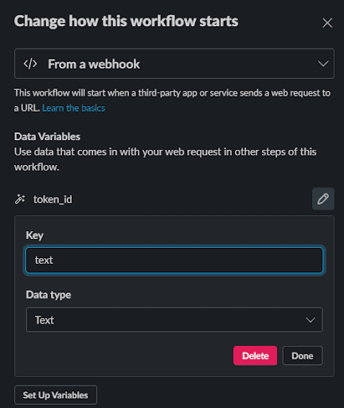Click the Set Up Variables button
The image size is (344, 408).
click(x=56, y=395)
